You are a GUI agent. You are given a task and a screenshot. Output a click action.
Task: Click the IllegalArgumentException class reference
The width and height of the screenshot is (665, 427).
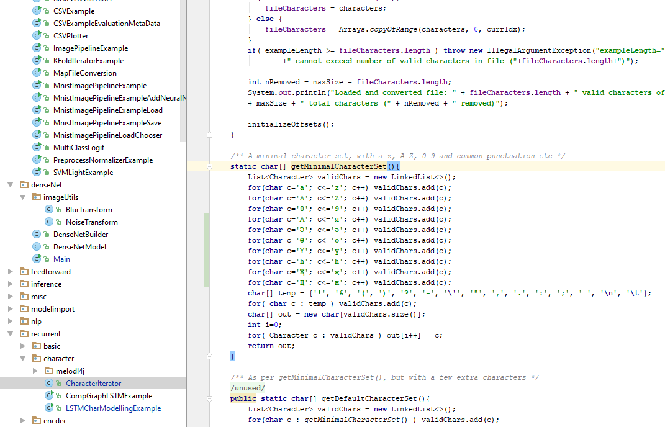[539, 50]
